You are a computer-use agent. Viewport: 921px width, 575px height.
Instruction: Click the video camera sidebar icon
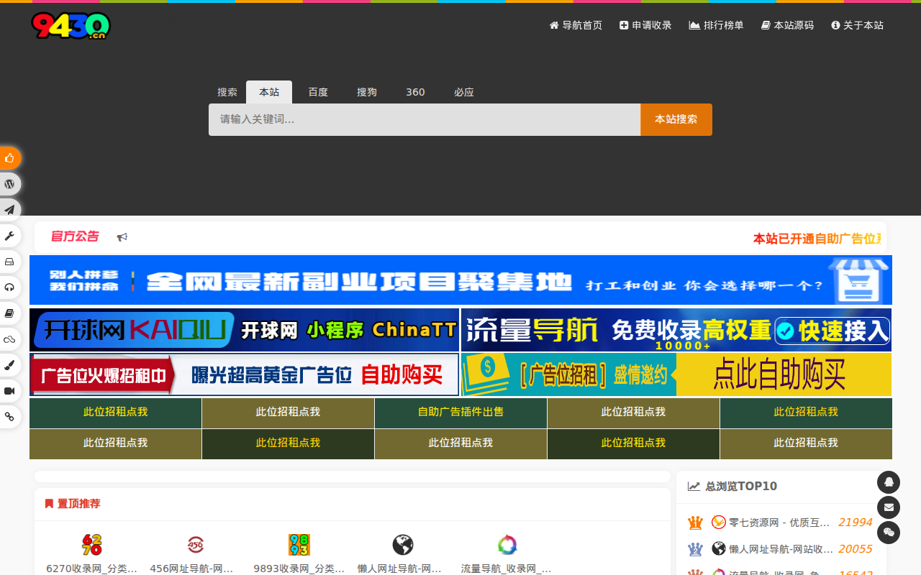coord(9,390)
